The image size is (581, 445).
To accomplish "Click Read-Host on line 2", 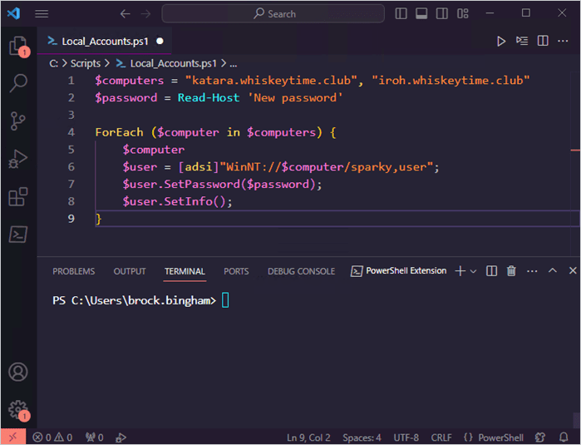I will (x=209, y=98).
